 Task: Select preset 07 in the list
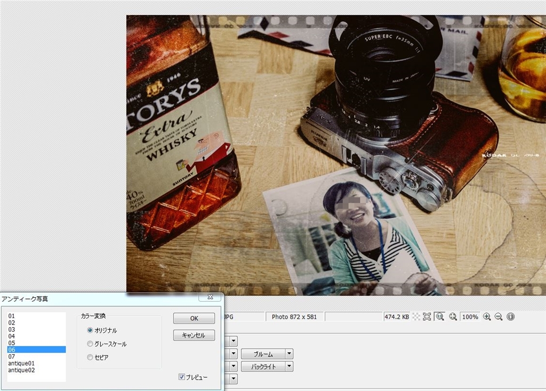point(36,356)
